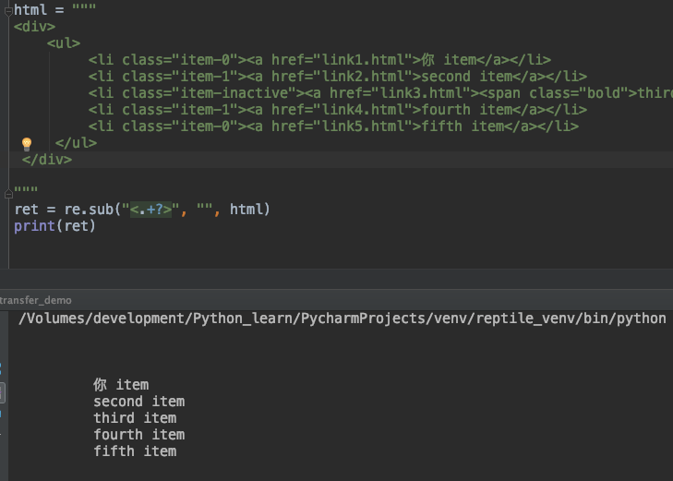Click output line 'fifth item'
Screen dimensions: 673x481
(x=135, y=451)
